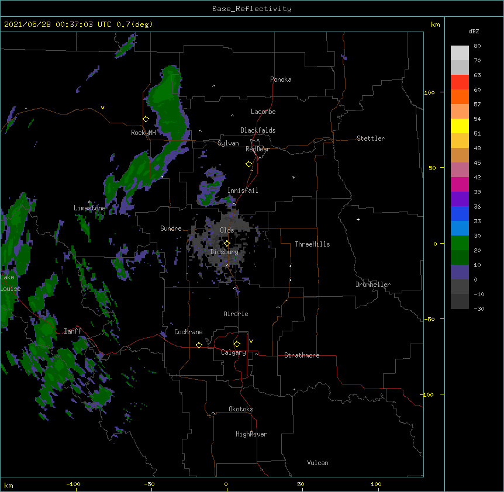Click the Banff label
Viewport: 504px width, 492px height.
pyautogui.click(x=73, y=331)
